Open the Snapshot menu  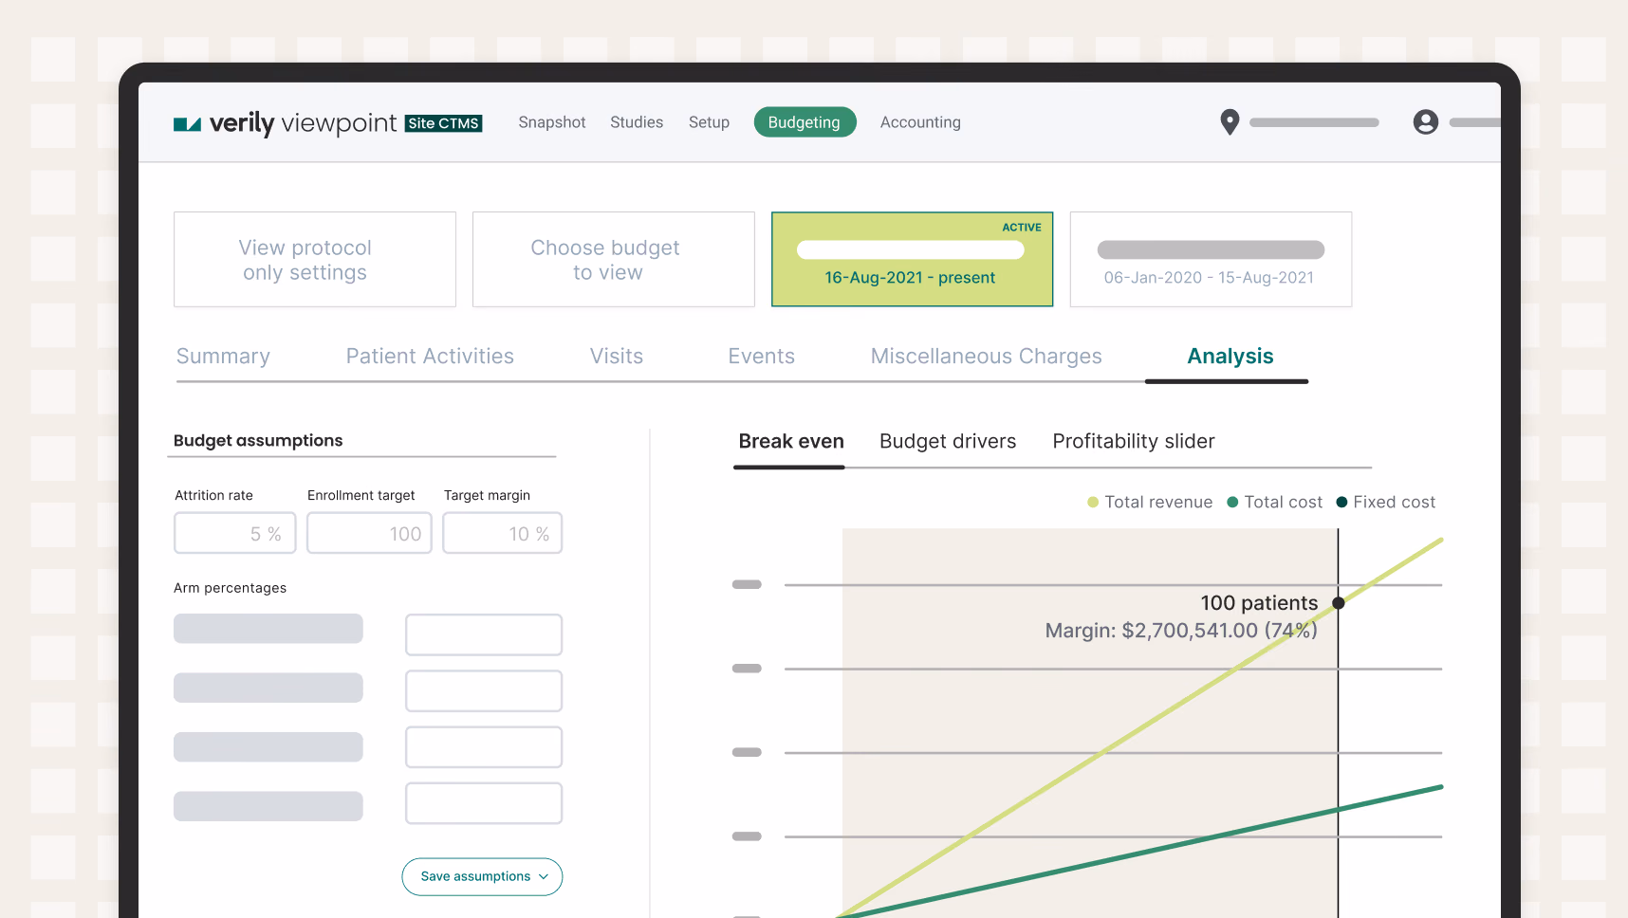click(552, 122)
